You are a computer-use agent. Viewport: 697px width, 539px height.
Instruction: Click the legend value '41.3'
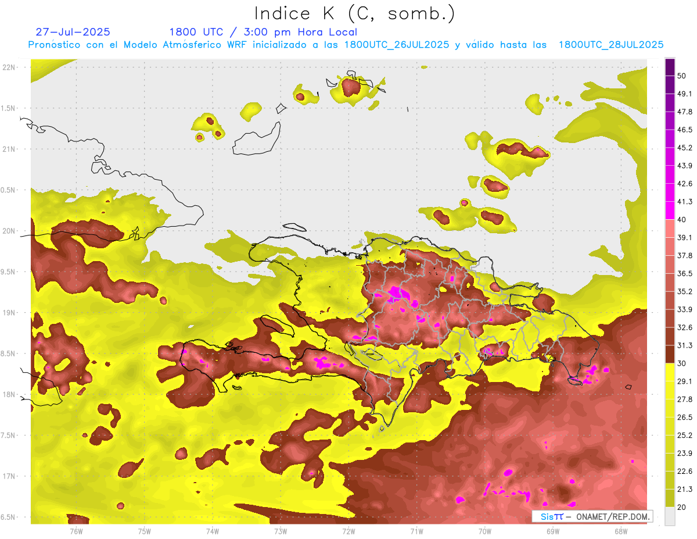[x=684, y=202]
